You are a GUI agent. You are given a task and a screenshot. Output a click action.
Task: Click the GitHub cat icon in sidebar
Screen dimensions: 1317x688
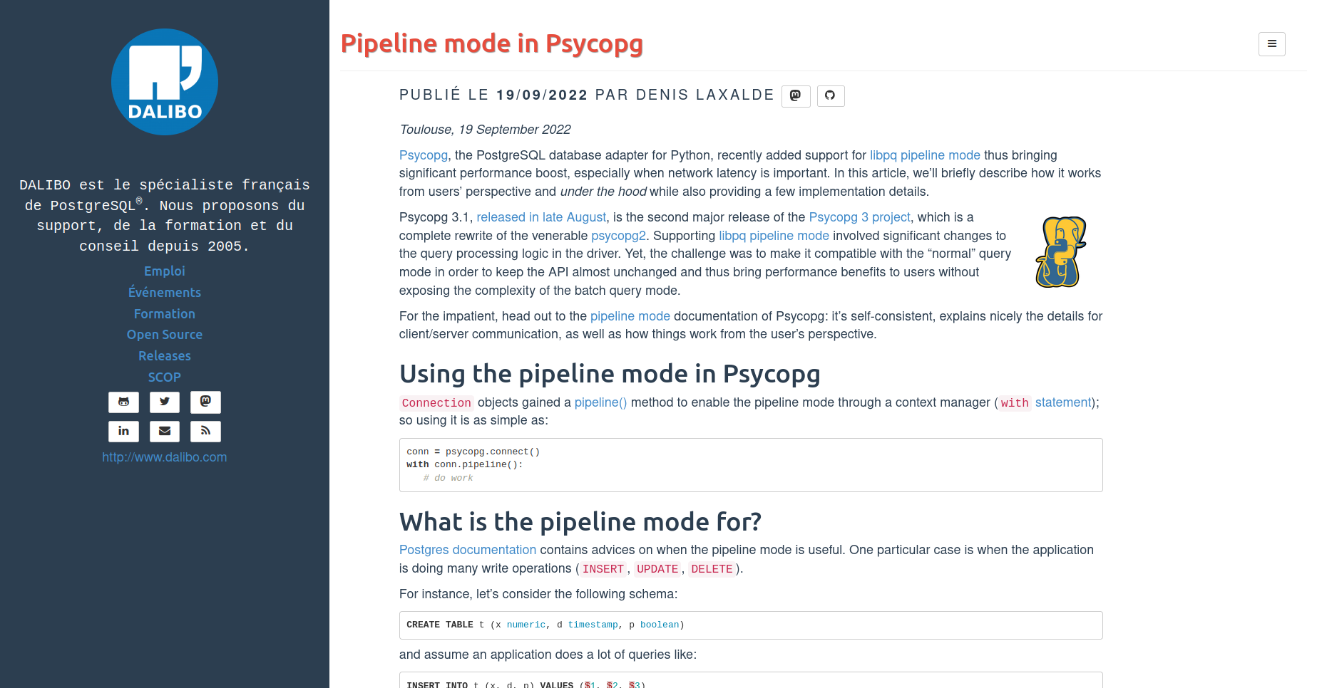[x=123, y=402]
